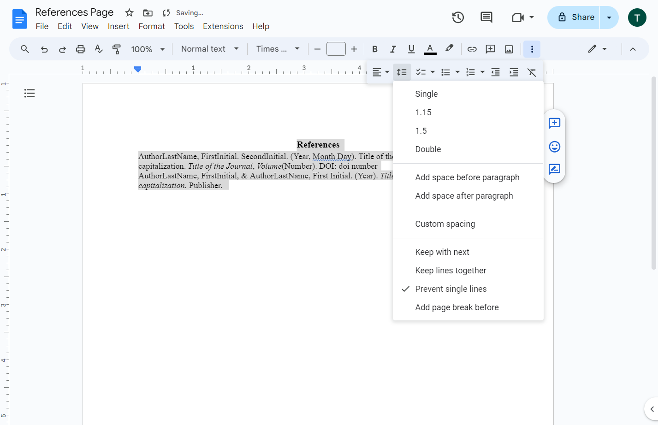Add emoji reaction from side panel
Image resolution: width=658 pixels, height=425 pixels.
(x=554, y=147)
